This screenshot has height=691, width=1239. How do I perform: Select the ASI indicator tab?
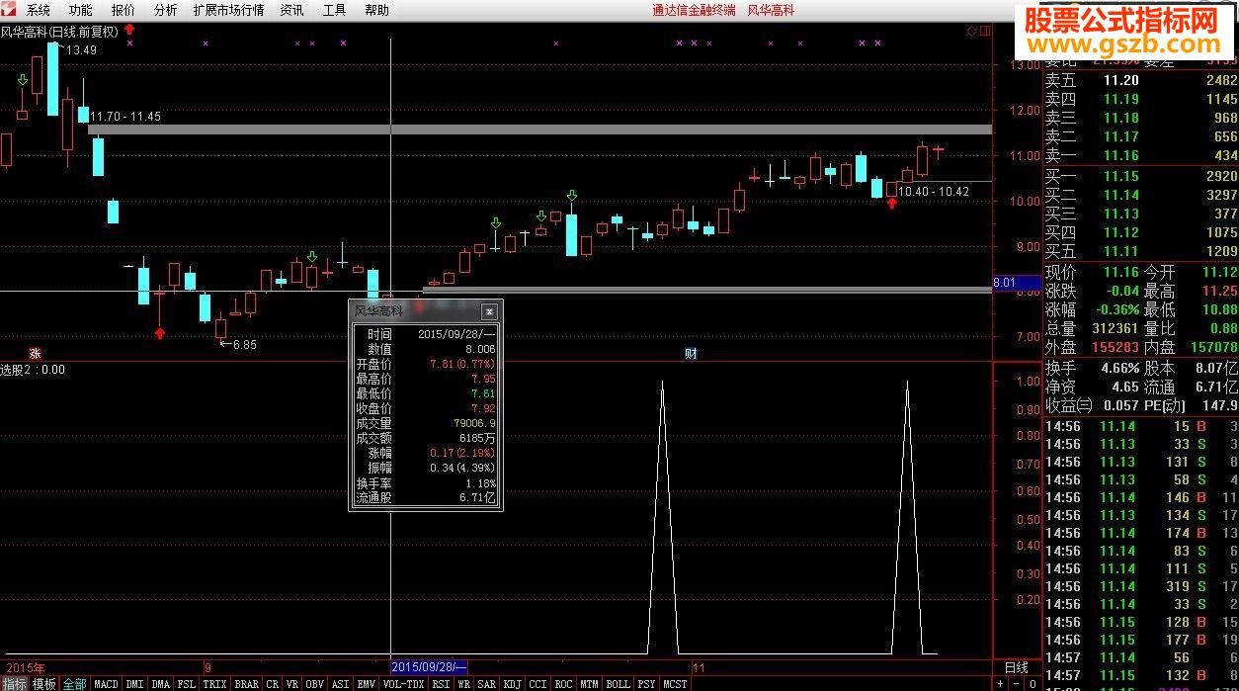coord(341,683)
